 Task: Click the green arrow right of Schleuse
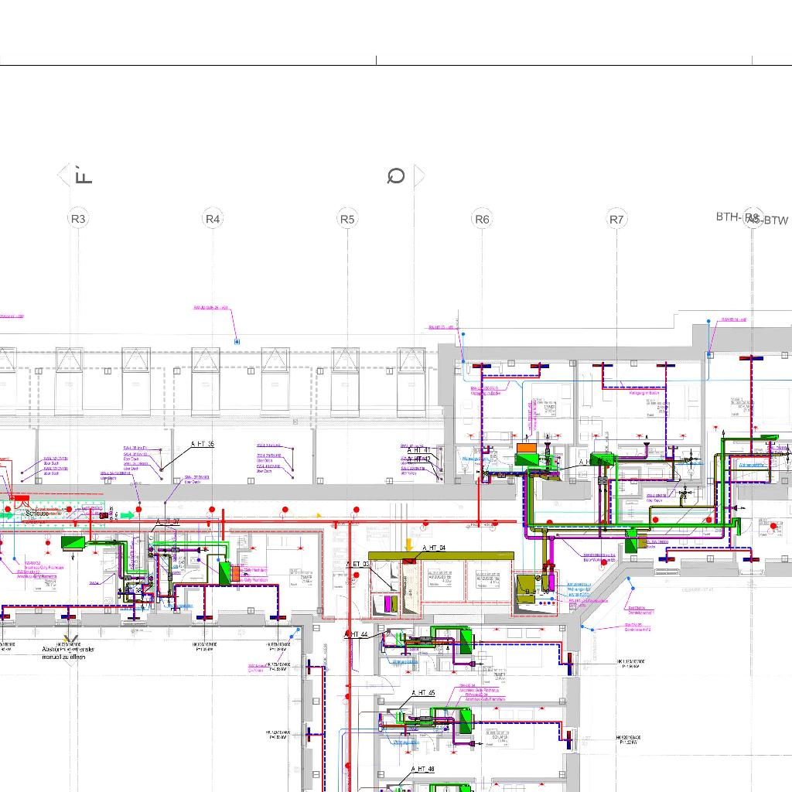point(127,515)
